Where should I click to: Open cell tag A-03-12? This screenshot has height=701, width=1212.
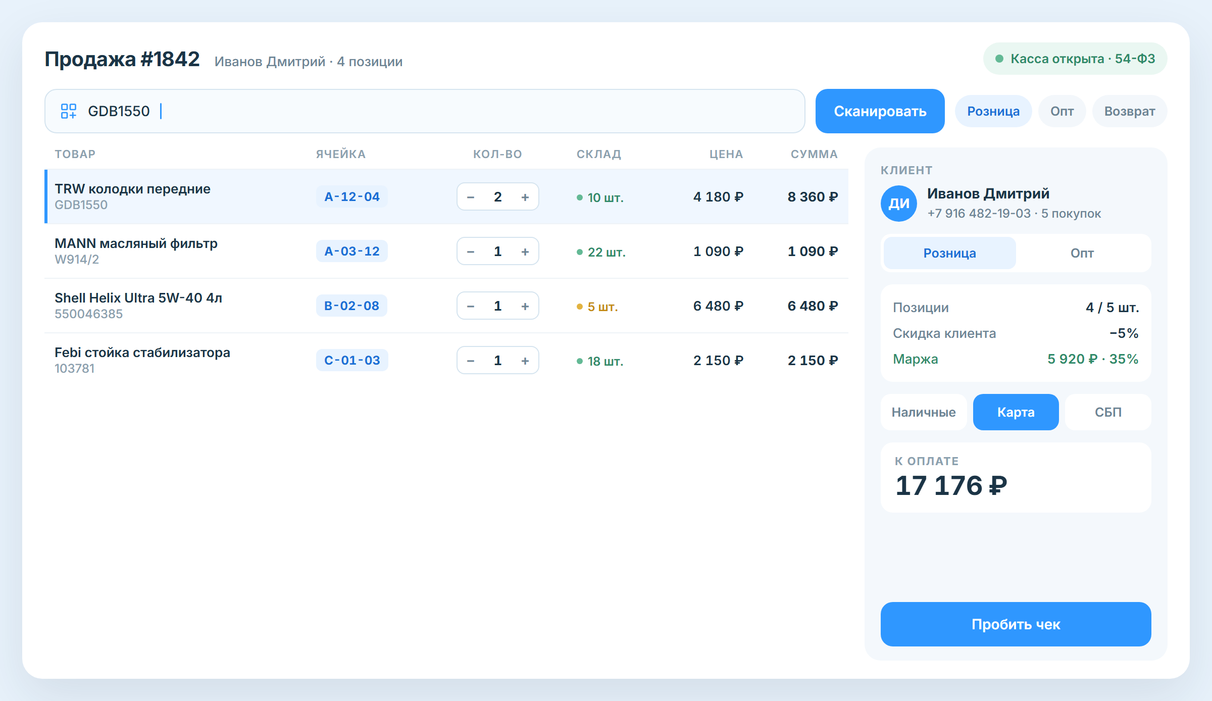click(x=351, y=251)
